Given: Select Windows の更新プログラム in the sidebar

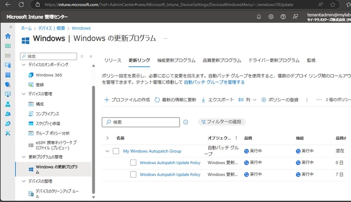Looking at the screenshot, I should [53, 169].
